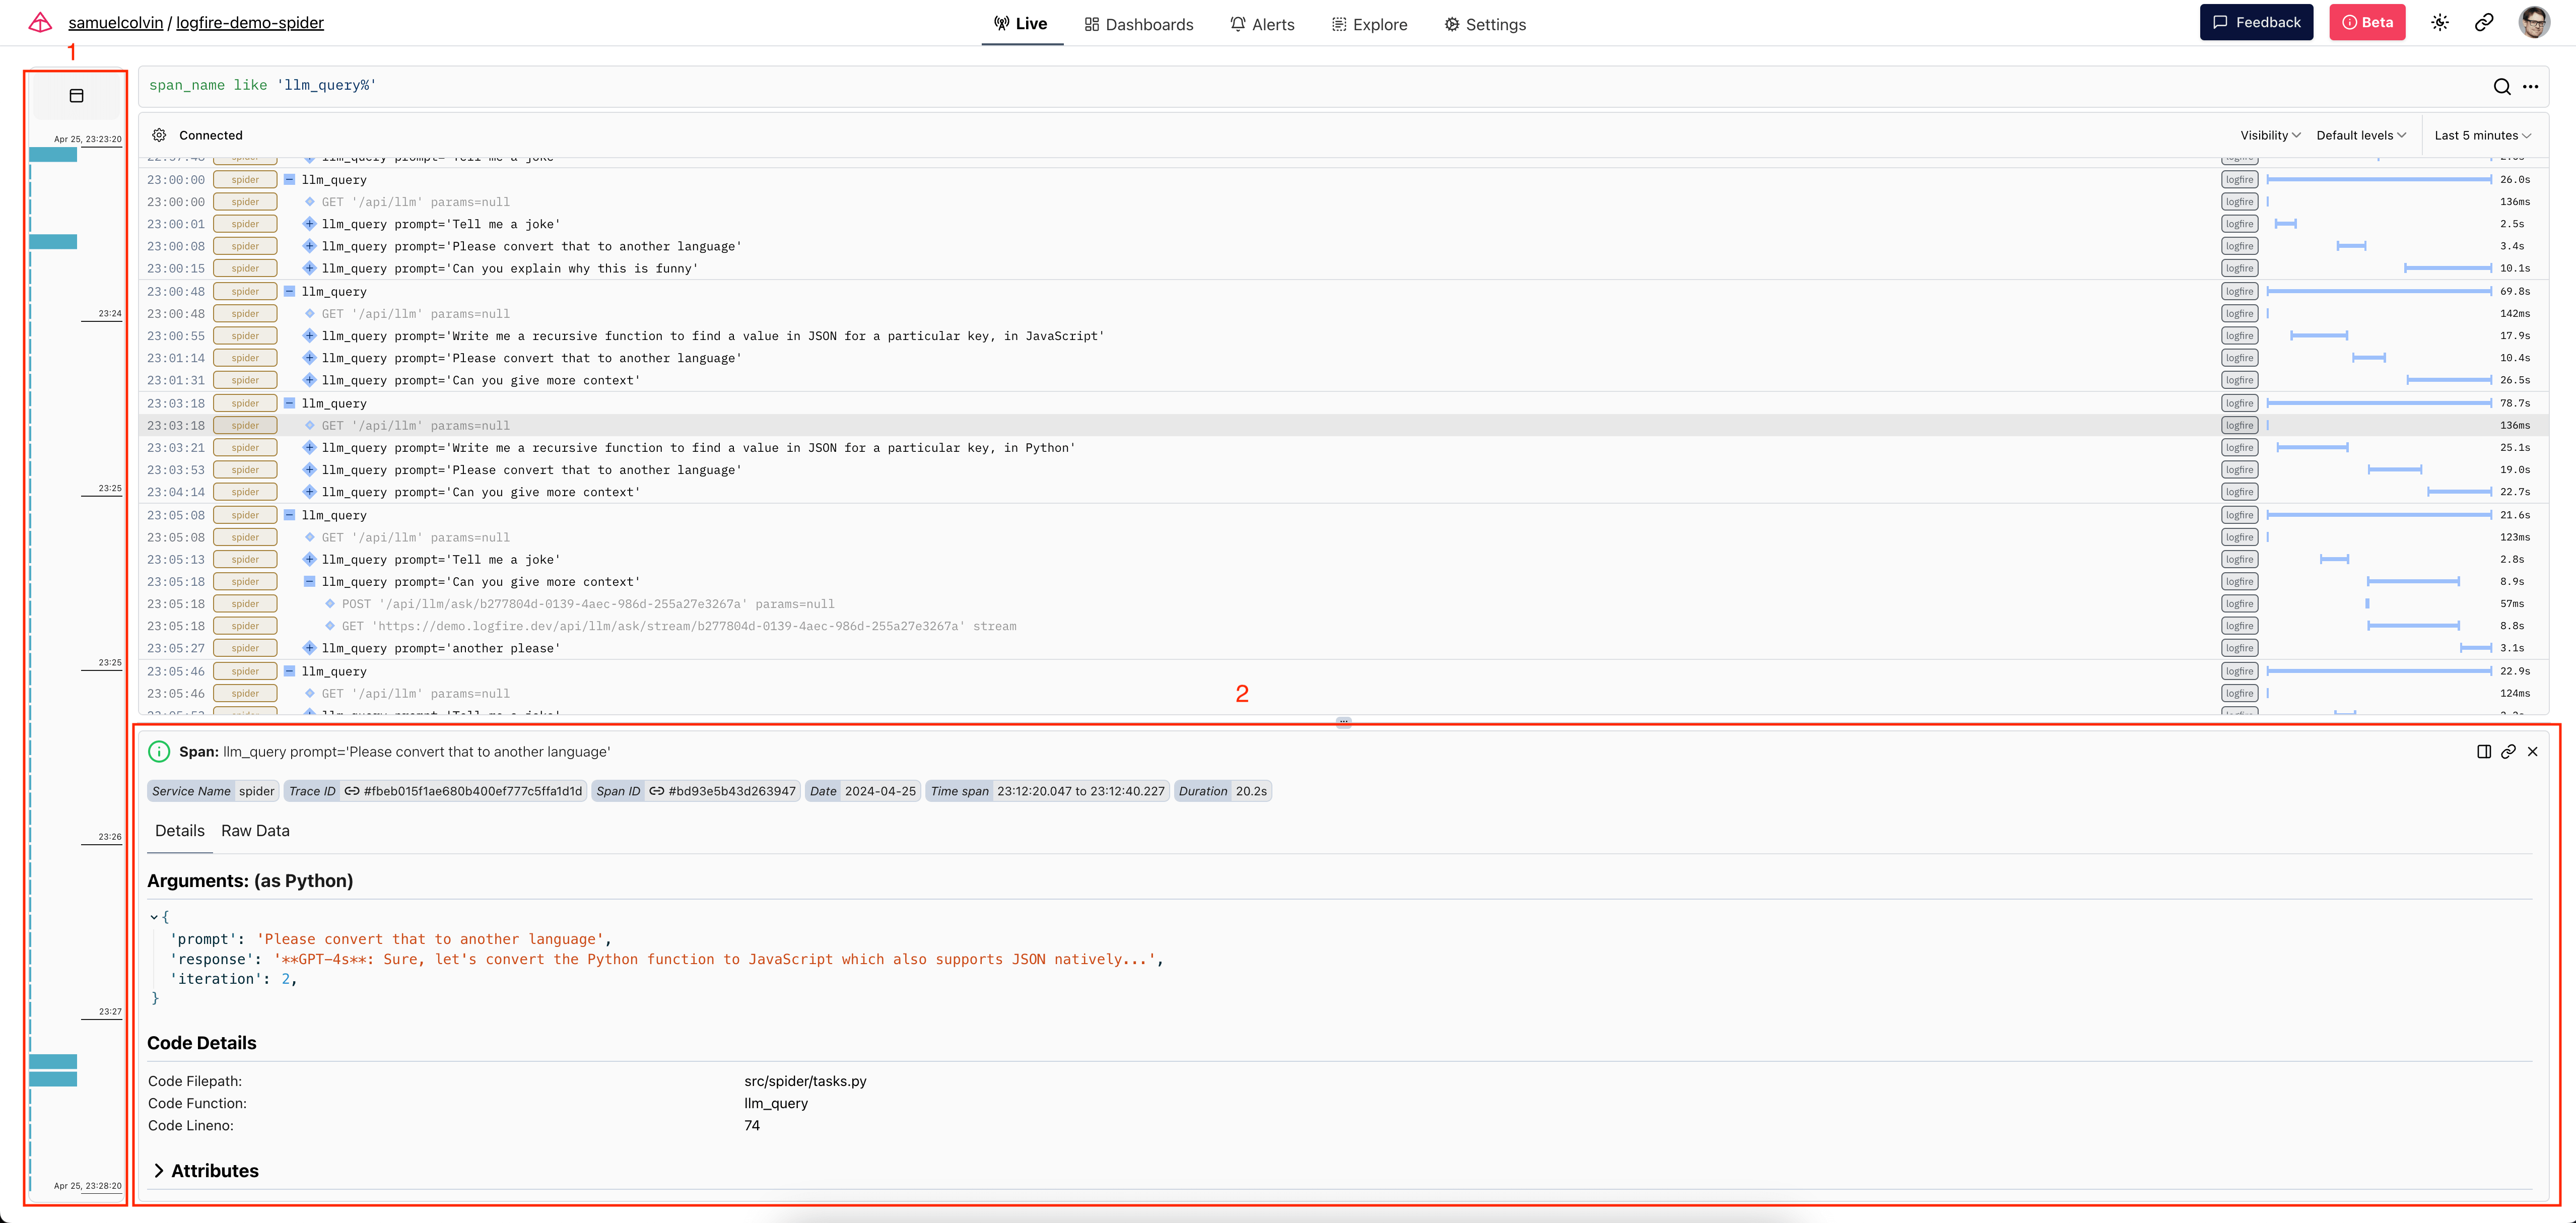Expand the Attributes section in span details

(205, 1171)
